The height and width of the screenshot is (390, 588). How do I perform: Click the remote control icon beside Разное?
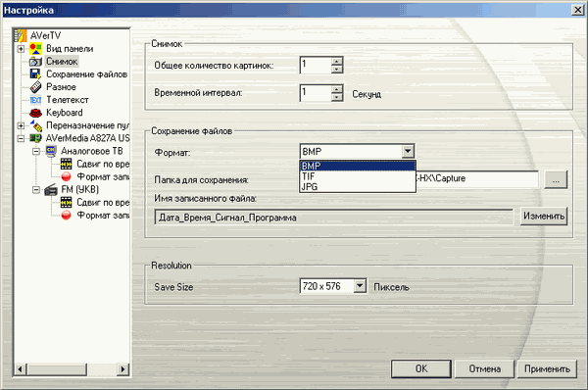pyautogui.click(x=35, y=87)
